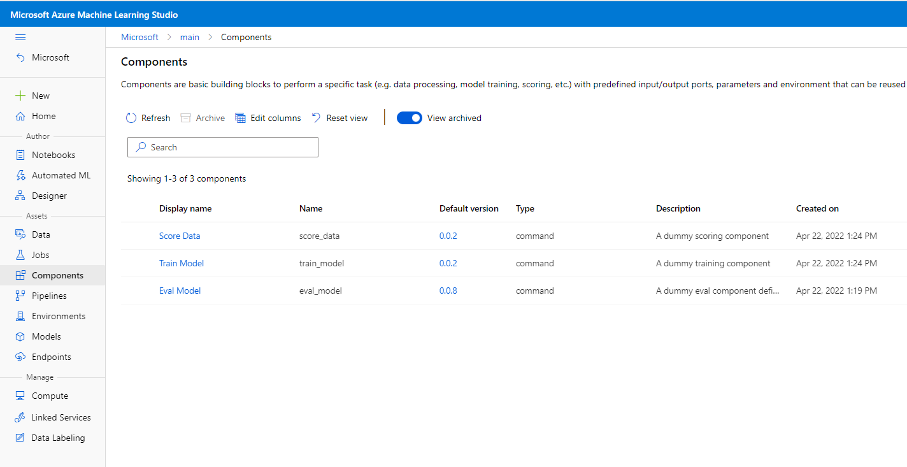Click the Name column header
The width and height of the screenshot is (907, 467).
click(311, 208)
